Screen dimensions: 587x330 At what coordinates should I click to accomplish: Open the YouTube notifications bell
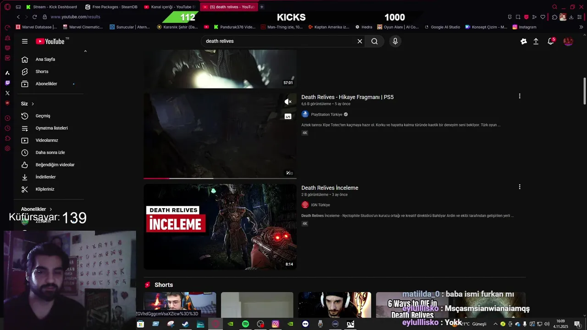[x=551, y=41]
